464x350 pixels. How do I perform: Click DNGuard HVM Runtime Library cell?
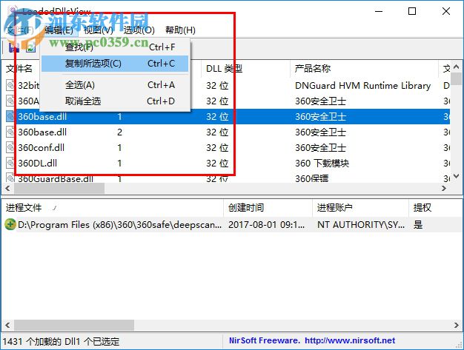point(362,85)
